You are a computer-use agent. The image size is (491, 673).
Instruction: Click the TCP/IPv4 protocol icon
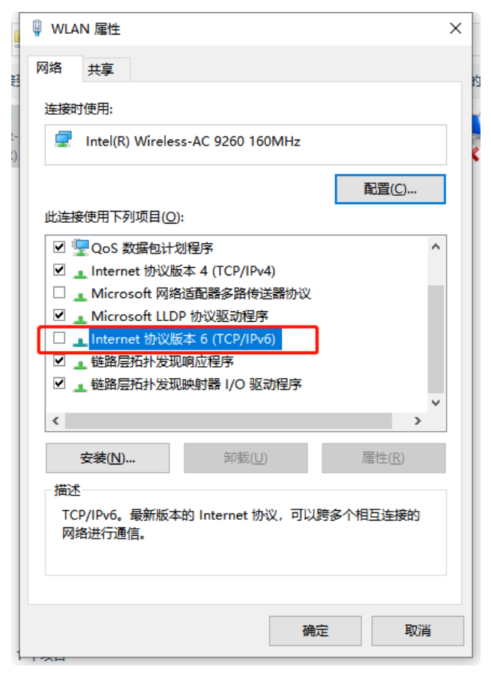[x=80, y=273]
